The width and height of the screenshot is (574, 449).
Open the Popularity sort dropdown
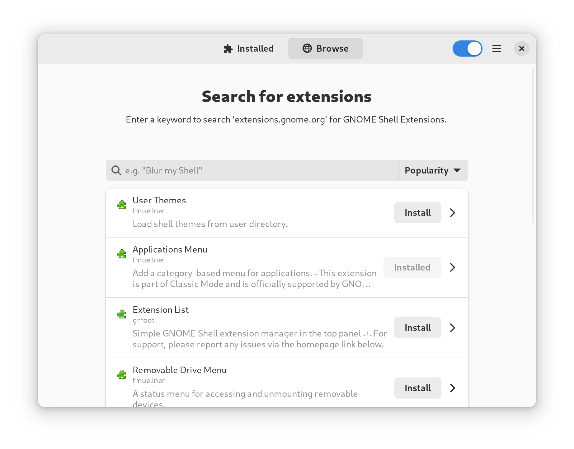coord(433,170)
